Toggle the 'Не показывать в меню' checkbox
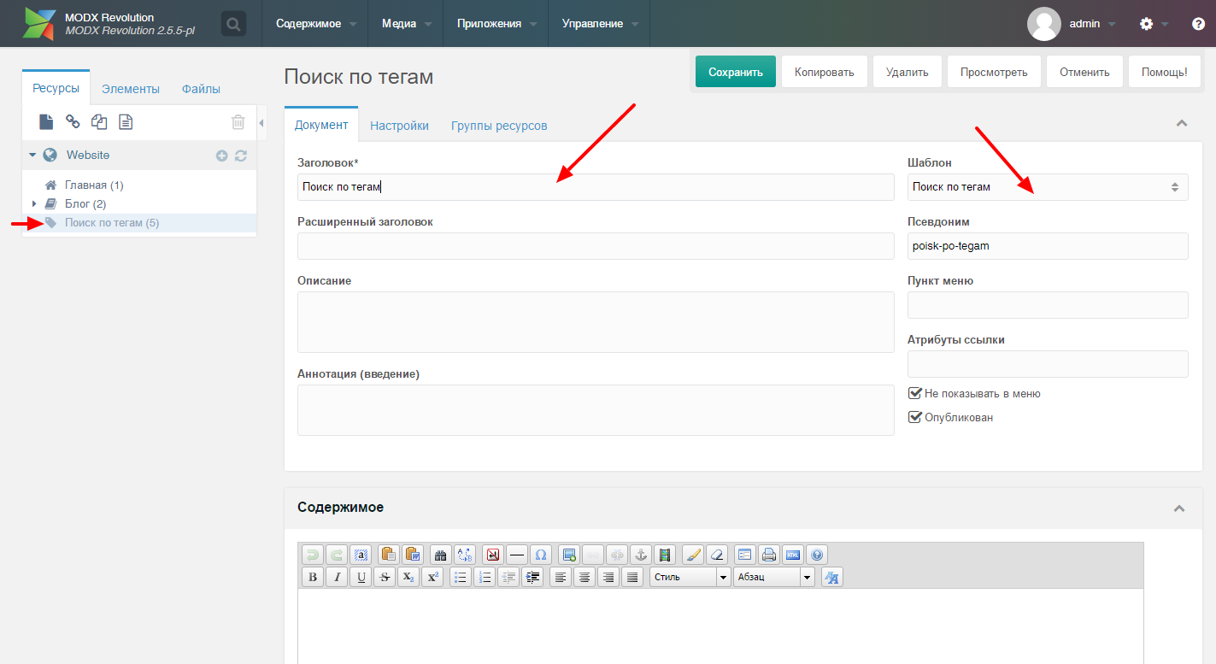 point(915,394)
